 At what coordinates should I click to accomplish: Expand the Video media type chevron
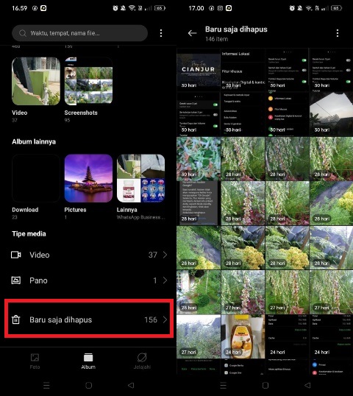click(165, 255)
